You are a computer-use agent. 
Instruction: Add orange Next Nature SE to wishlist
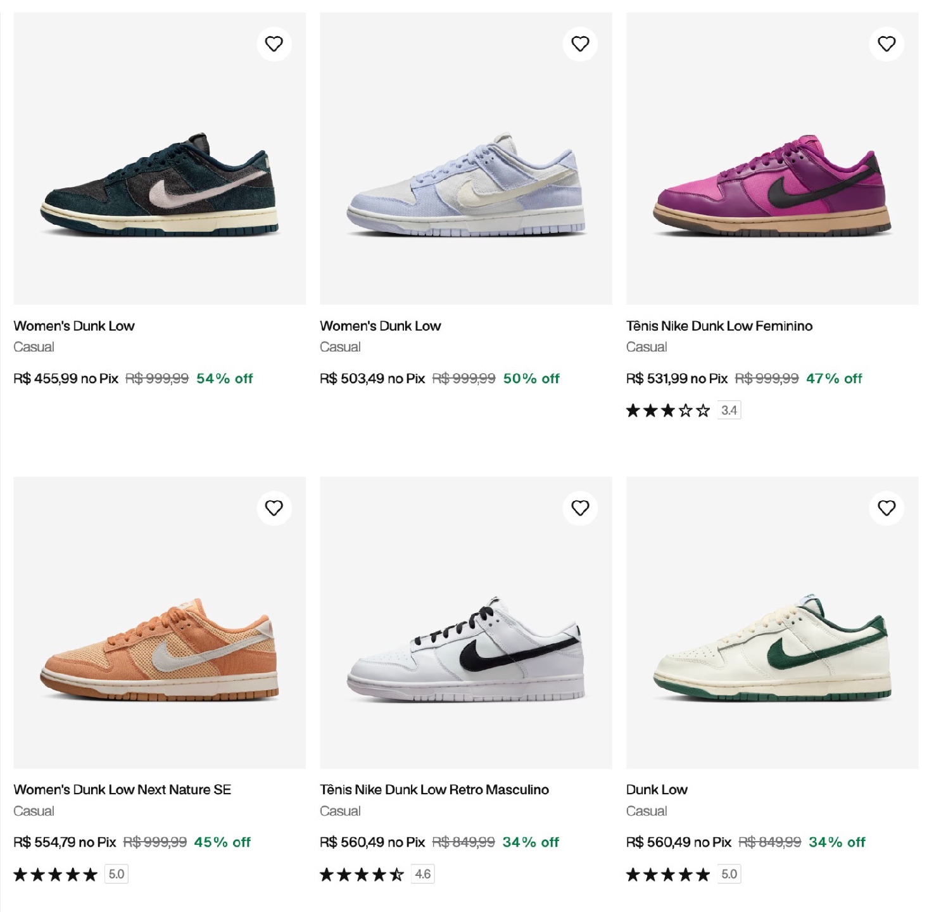(x=274, y=508)
